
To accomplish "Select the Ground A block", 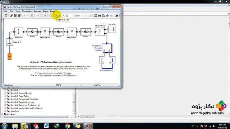I will (x=10, y=42).
